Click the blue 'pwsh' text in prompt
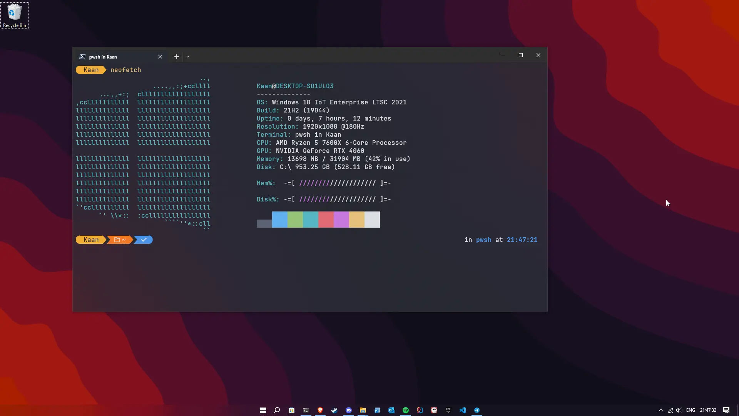 (x=483, y=240)
